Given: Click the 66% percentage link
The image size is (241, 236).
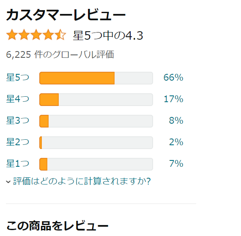Looking at the screenshot, I should tap(173, 78).
